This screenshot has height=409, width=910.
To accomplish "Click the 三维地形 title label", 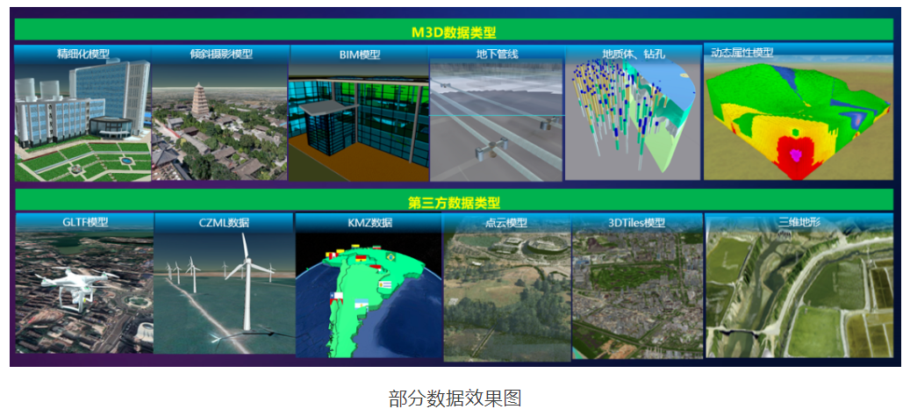I will [x=799, y=222].
